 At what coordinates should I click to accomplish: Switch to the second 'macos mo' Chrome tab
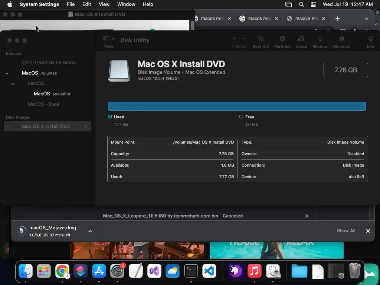click(259, 19)
